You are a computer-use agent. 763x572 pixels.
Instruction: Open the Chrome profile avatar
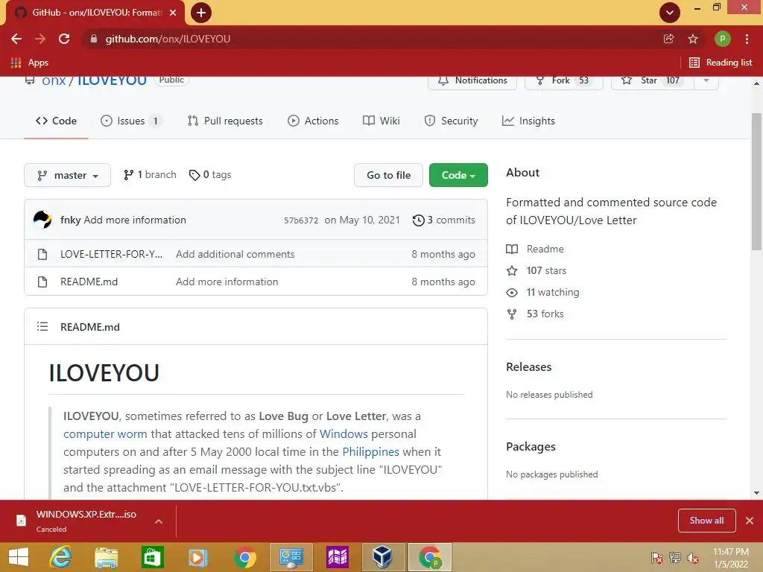(722, 39)
